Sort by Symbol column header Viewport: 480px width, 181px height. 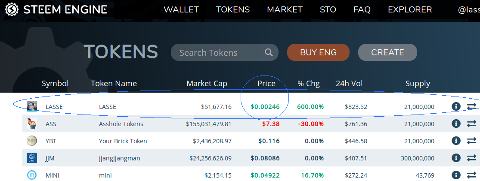pos(55,83)
